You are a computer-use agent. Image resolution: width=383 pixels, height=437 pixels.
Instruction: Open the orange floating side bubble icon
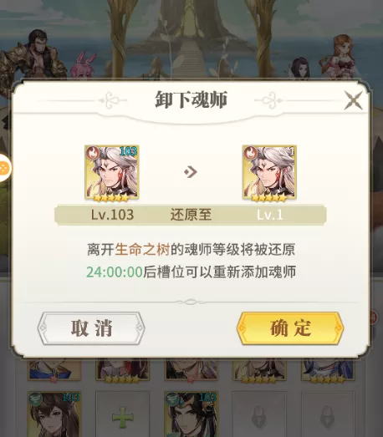(x=5, y=168)
